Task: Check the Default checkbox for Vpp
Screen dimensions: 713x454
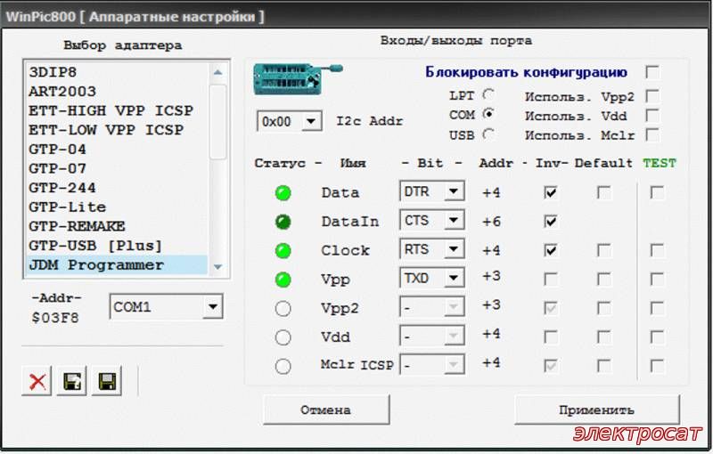Action: [x=604, y=280]
